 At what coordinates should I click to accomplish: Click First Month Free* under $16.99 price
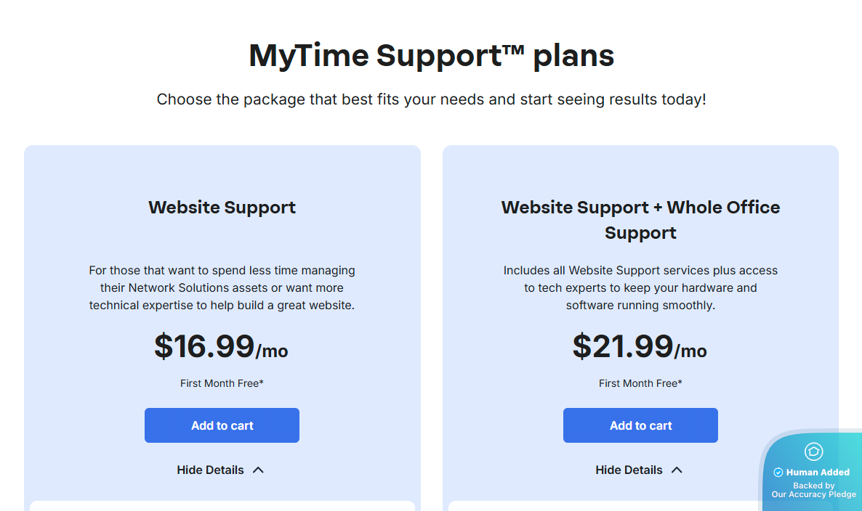(222, 383)
